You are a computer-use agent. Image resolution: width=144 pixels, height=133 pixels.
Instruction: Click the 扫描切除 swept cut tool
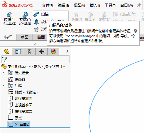click(124, 14)
